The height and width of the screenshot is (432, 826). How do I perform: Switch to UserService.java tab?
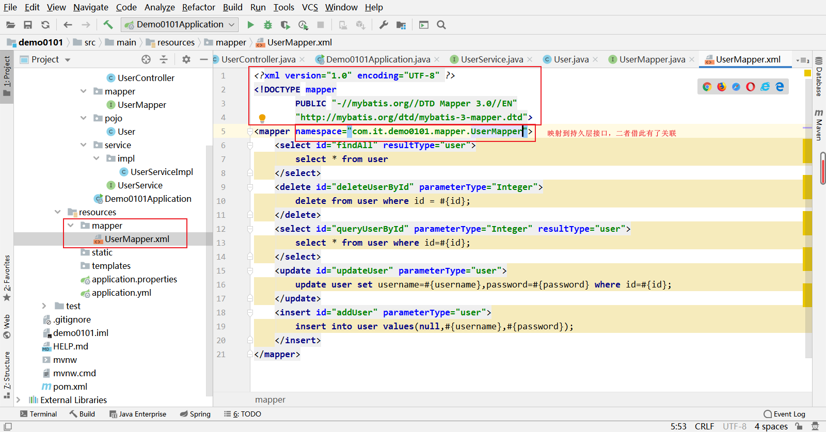tap(491, 59)
